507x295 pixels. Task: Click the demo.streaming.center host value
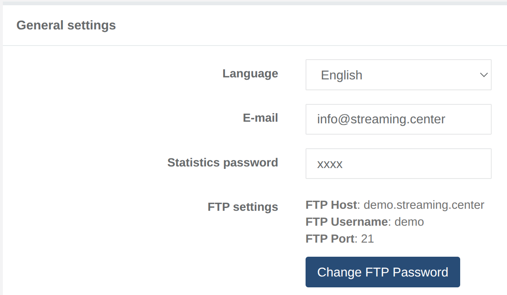point(424,205)
